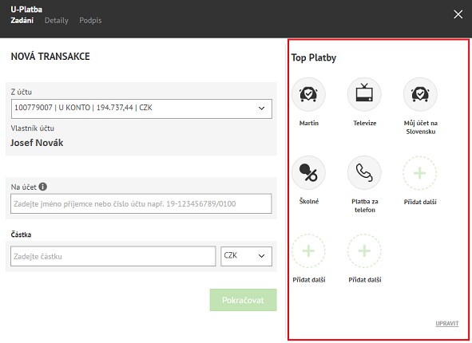Click the first Přidat další plus icon
The height and width of the screenshot is (343, 472).
pos(419,173)
